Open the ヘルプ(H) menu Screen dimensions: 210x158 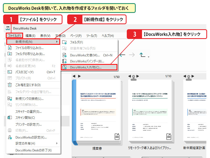[x=108, y=36]
